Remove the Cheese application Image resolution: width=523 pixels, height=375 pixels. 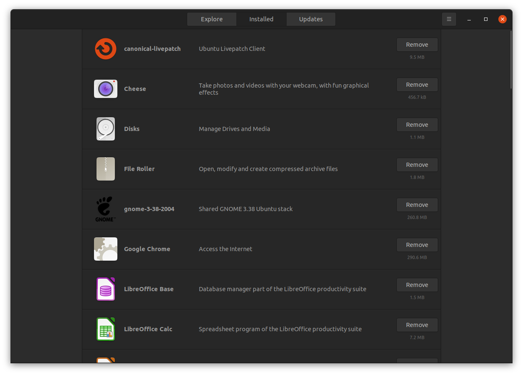[417, 85]
